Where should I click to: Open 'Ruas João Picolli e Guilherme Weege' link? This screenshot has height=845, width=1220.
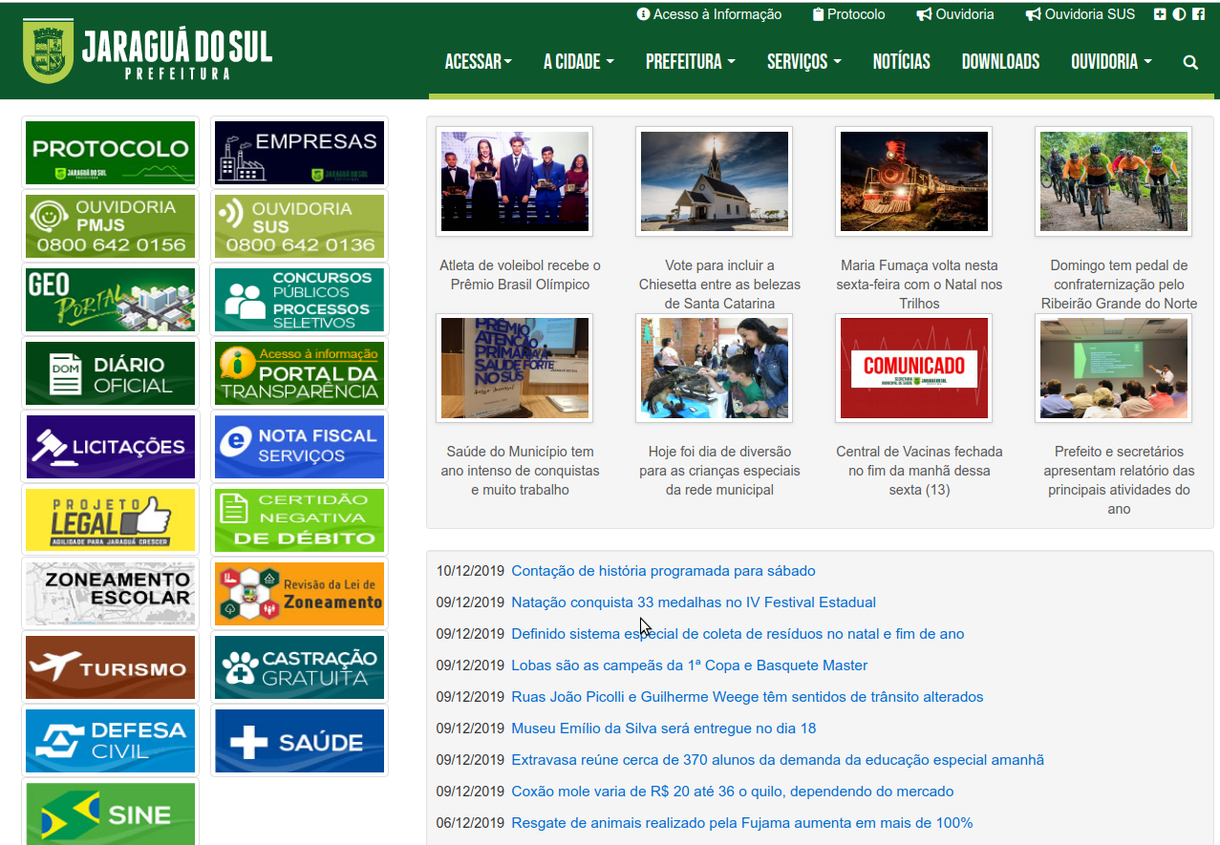click(x=747, y=697)
